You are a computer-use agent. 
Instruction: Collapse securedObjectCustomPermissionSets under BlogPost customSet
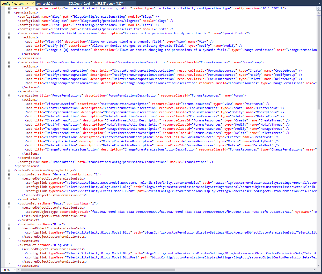tap(9, 249)
